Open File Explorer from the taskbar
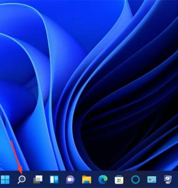Screen dimensions: 178x188 [x=87, y=179]
